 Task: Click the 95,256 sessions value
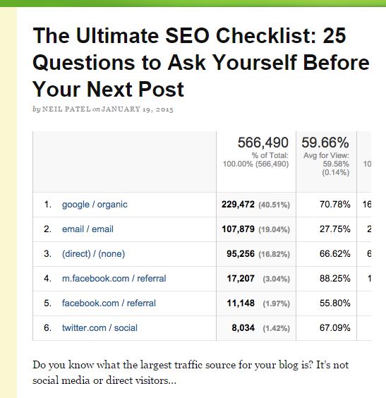[241, 253]
